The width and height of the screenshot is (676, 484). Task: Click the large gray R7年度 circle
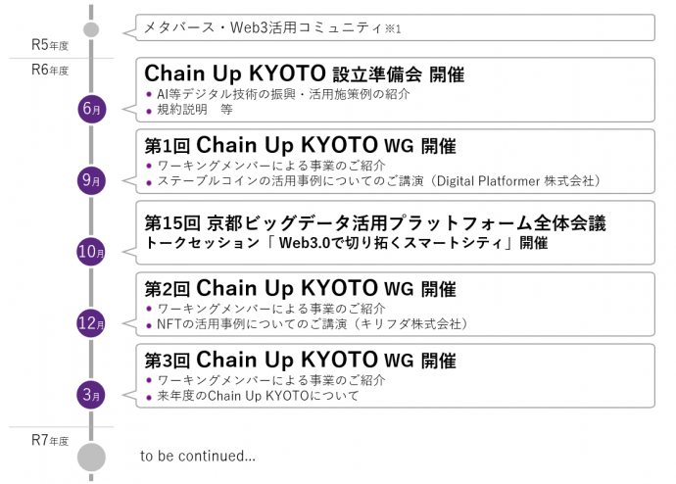(91, 457)
